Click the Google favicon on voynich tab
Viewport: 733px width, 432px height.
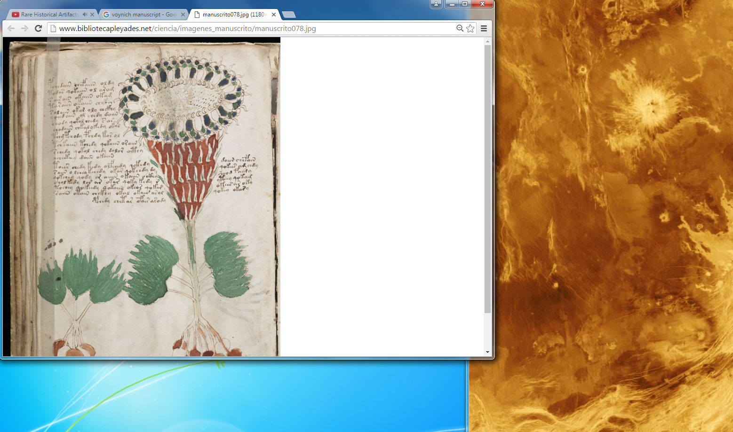106,15
